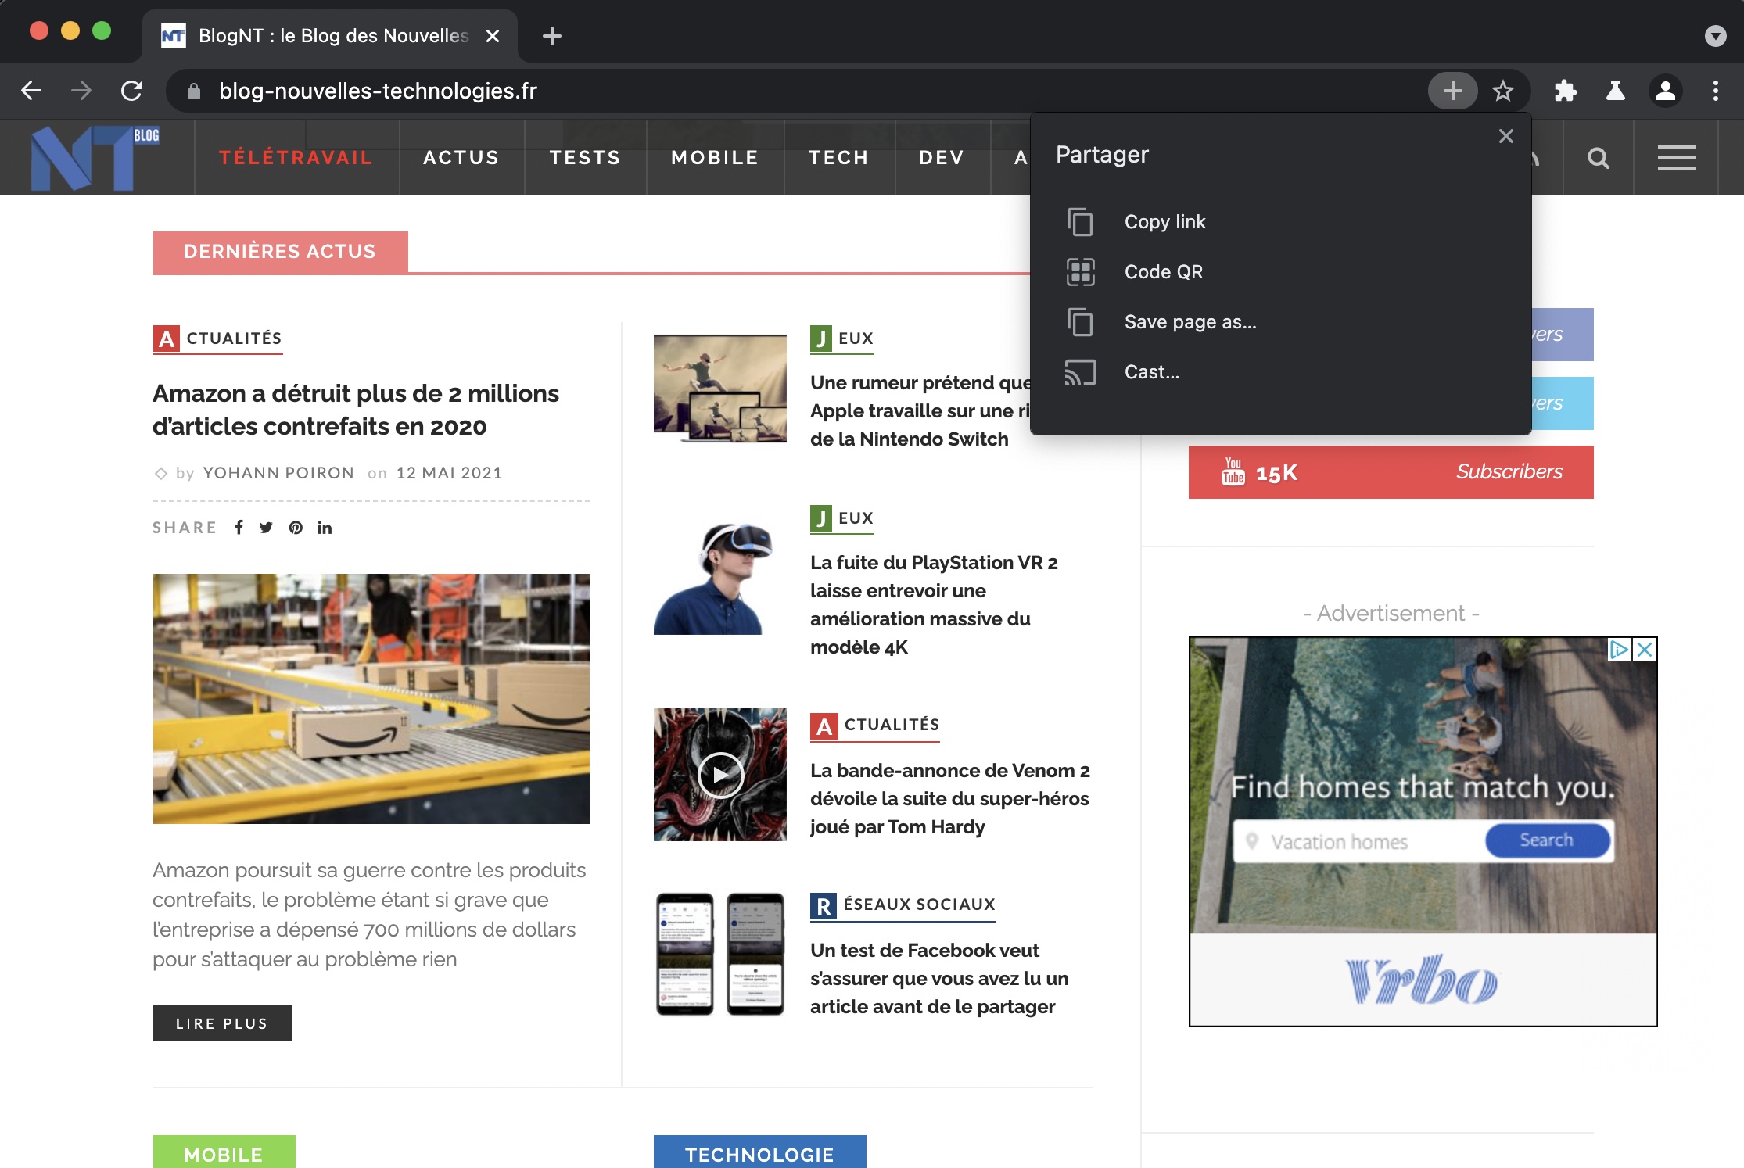Open the Chrome profile avatar
This screenshot has width=1744, height=1168.
[x=1665, y=91]
